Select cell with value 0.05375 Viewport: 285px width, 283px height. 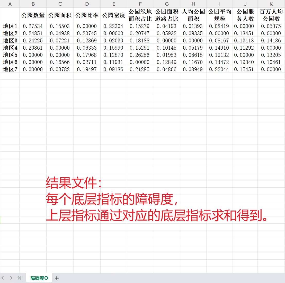pos(271,26)
